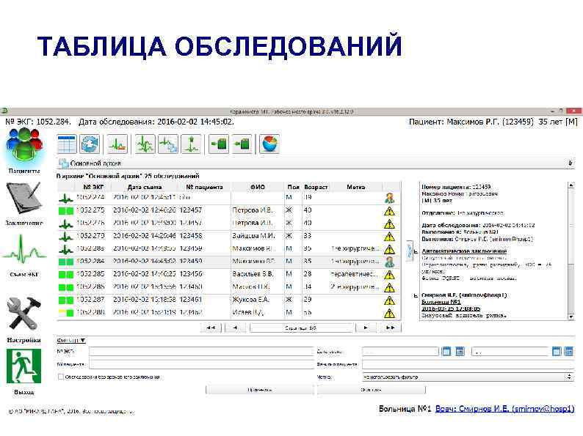Click the Очистить filter button
Viewport: 583px width, 436px height.
pyautogui.click(x=371, y=390)
